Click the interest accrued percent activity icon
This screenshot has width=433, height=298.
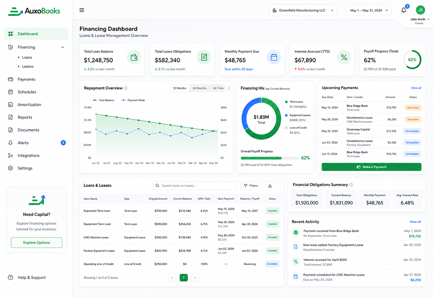(x=296, y=261)
